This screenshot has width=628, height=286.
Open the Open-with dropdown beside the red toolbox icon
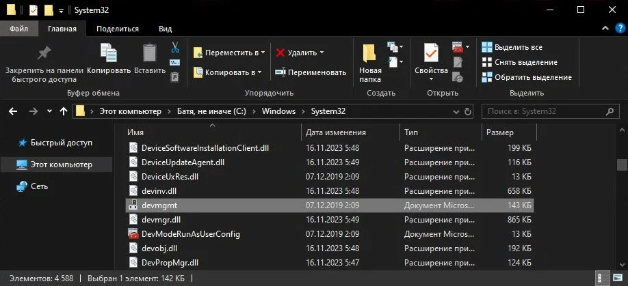[467, 47]
